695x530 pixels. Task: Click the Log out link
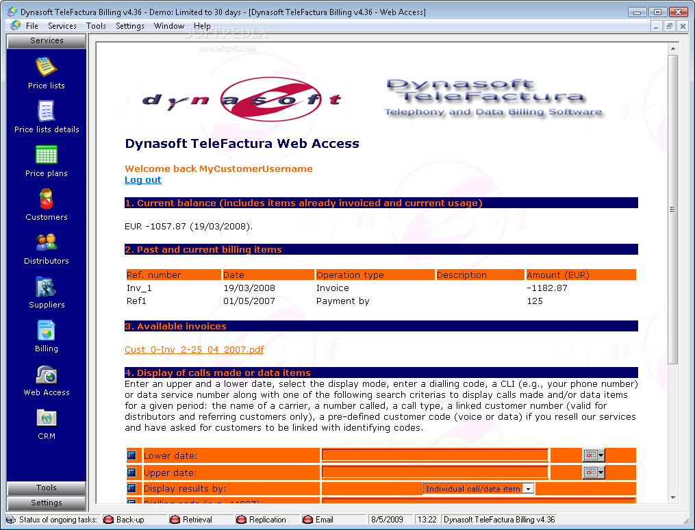(142, 179)
